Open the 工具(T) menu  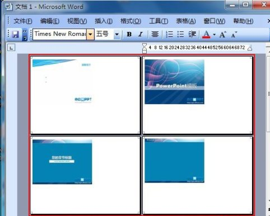pos(159,21)
